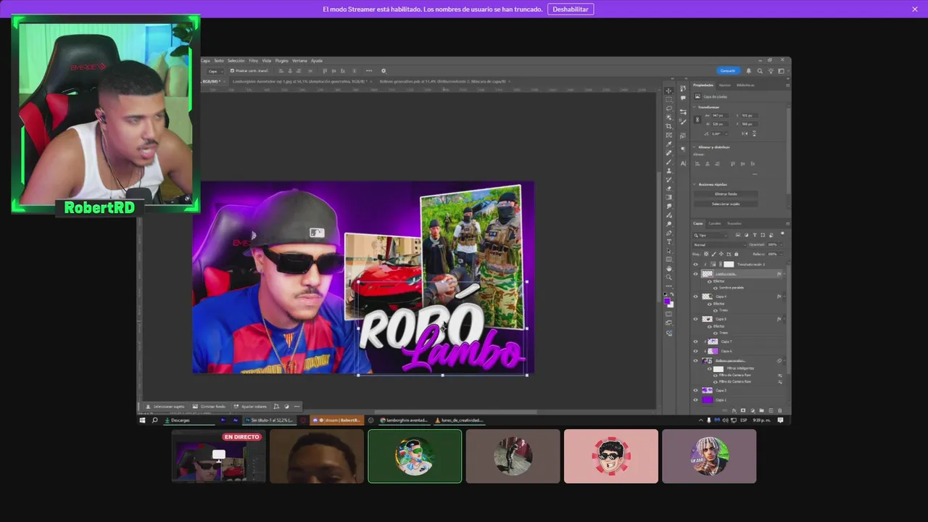Select the Frame tool
The width and height of the screenshot is (928, 522).
point(668,135)
